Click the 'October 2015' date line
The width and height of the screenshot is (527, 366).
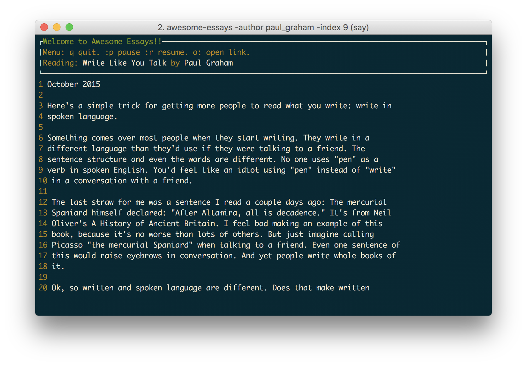tap(74, 84)
